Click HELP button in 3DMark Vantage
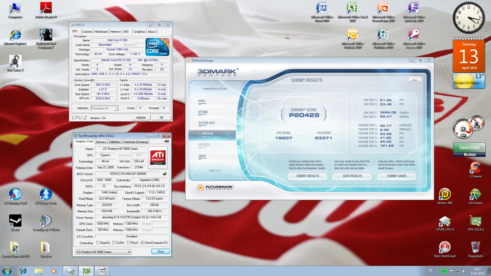 (x=415, y=80)
